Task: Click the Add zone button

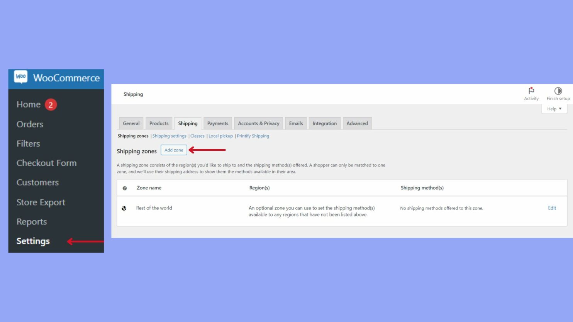Action: (174, 150)
